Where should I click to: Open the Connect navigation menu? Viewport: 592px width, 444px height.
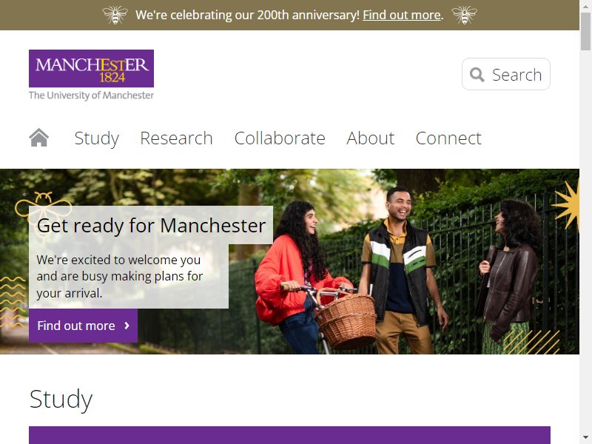click(448, 138)
